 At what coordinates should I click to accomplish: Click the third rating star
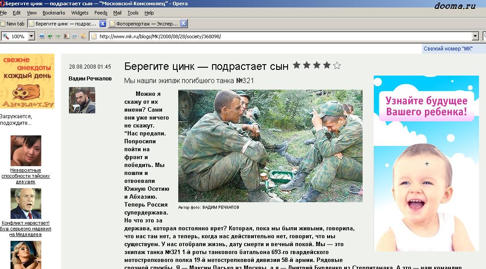(x=317, y=65)
